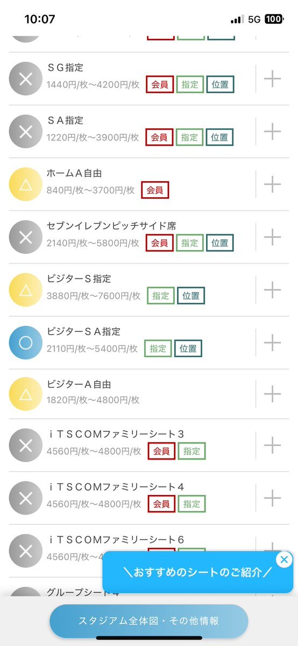298x646 pixels.
Task: Tap 位置 tag on ビジターＳ指定
Action: 191,296
